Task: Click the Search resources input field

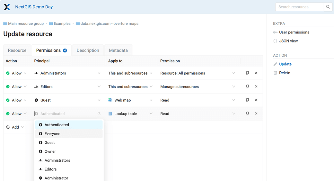Action: point(299,7)
